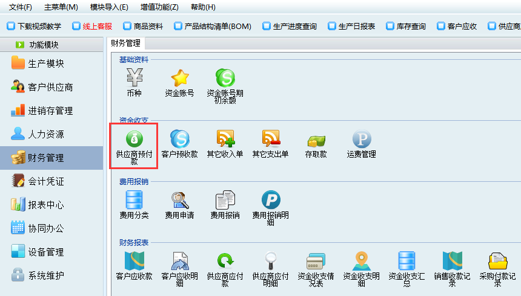Expand 系统维护 sidebar section
This screenshot has height=296, width=521.
pos(46,275)
